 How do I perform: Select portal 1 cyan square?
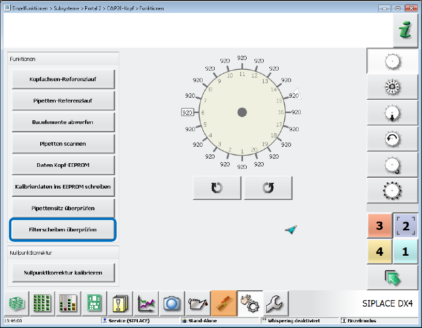click(x=405, y=252)
